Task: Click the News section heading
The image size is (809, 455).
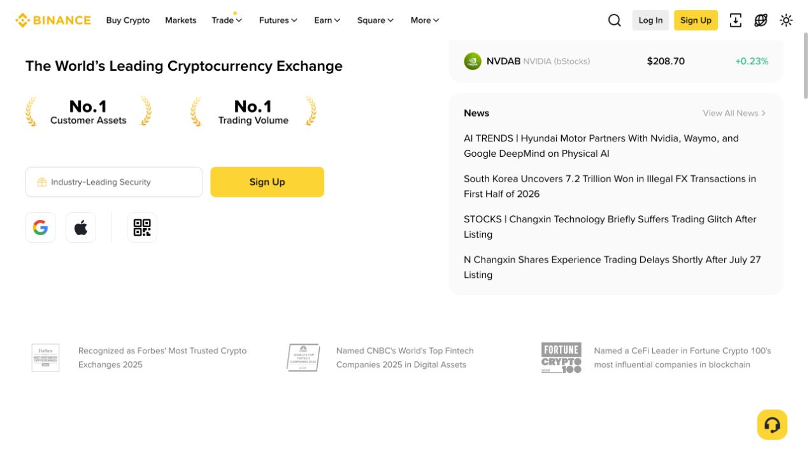Action: coord(476,113)
